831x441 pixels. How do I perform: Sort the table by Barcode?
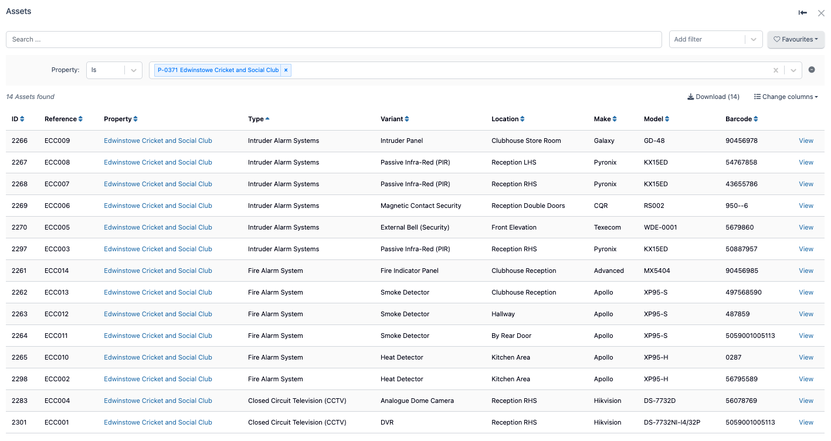tap(741, 119)
